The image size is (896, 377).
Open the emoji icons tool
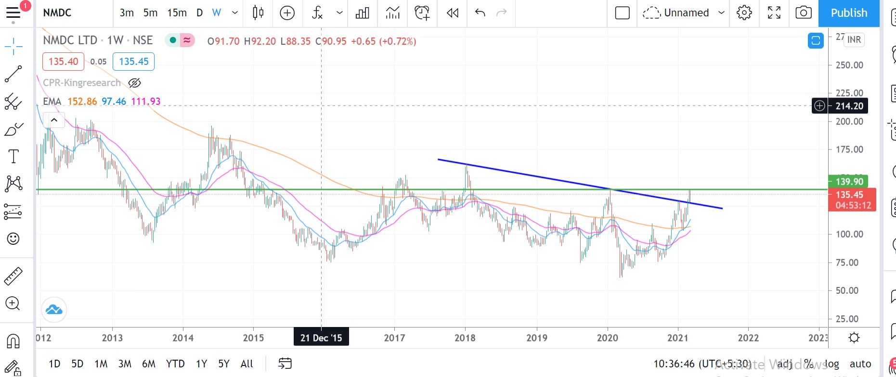(x=13, y=239)
